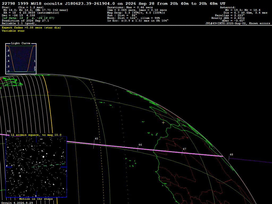Click the 'Variable star' warning text
This screenshot has height=204, width=272.
pos(13,31)
